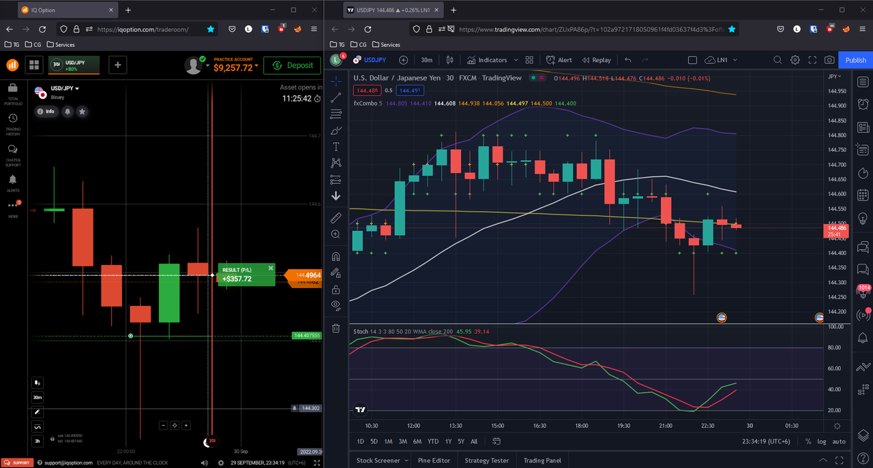Screen dimensions: 873x468
Task: Open the JPY currency dropdown on price scale
Action: point(833,76)
